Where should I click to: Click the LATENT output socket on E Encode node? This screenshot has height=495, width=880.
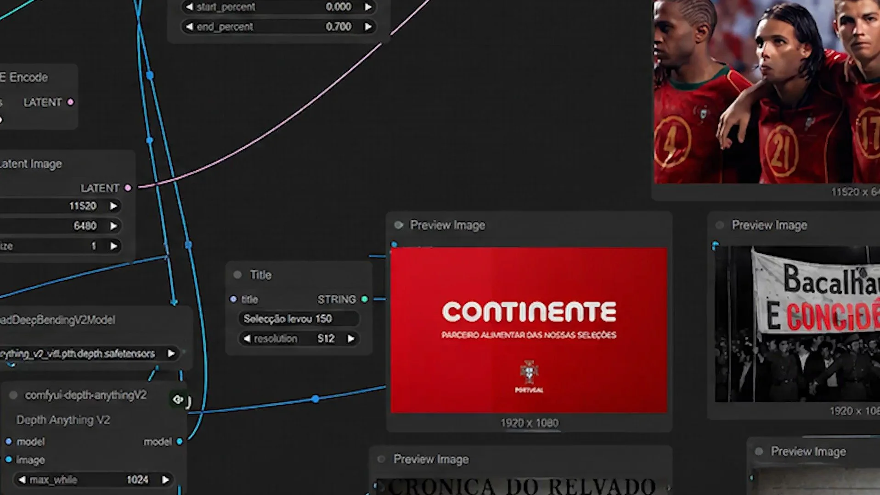(x=70, y=102)
